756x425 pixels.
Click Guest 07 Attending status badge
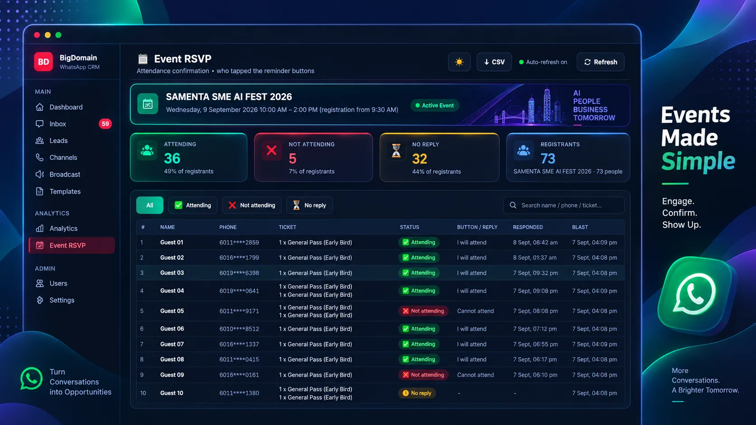[x=419, y=344]
